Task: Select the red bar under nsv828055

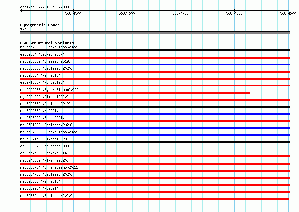Action: 155,185
